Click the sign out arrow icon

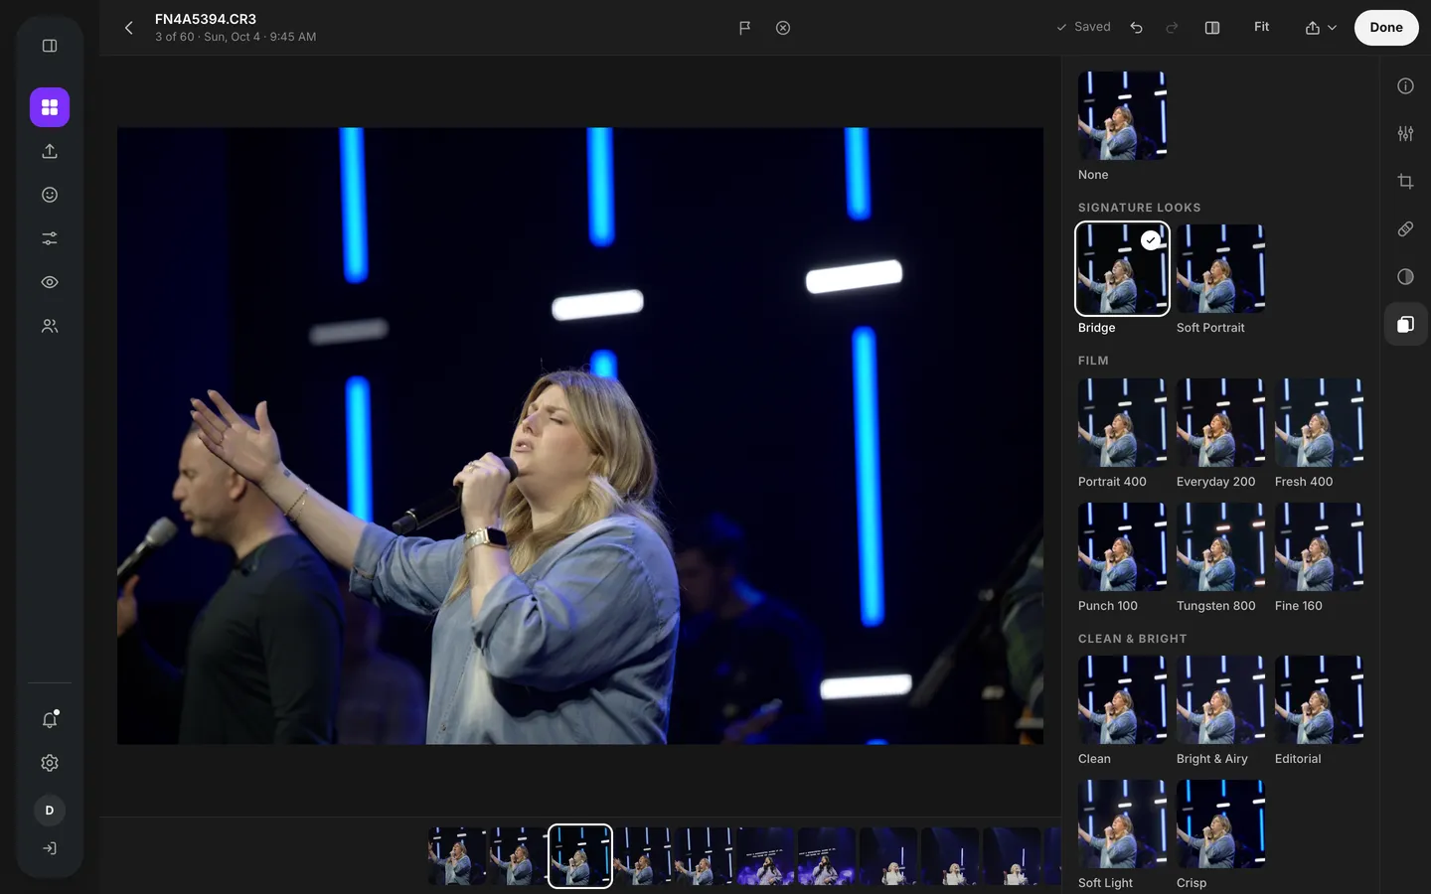click(50, 848)
